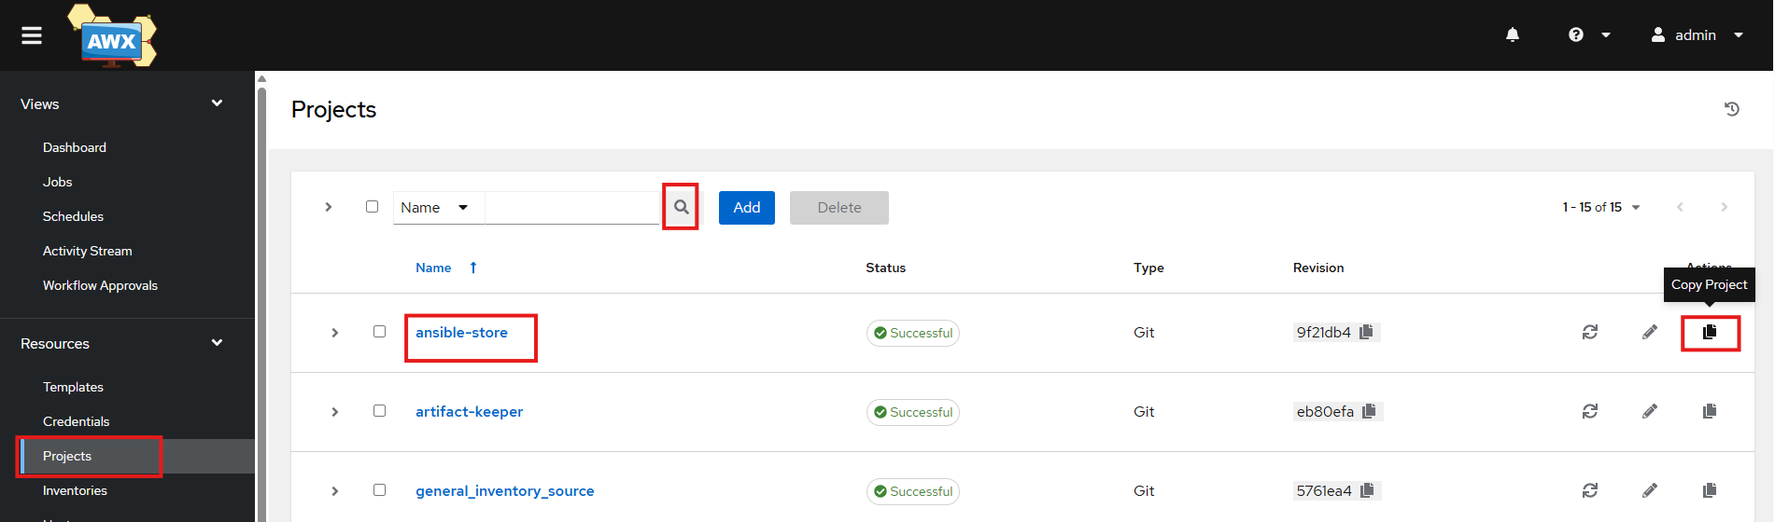
Task: Edit the artifact-keeper project
Action: pyautogui.click(x=1650, y=411)
